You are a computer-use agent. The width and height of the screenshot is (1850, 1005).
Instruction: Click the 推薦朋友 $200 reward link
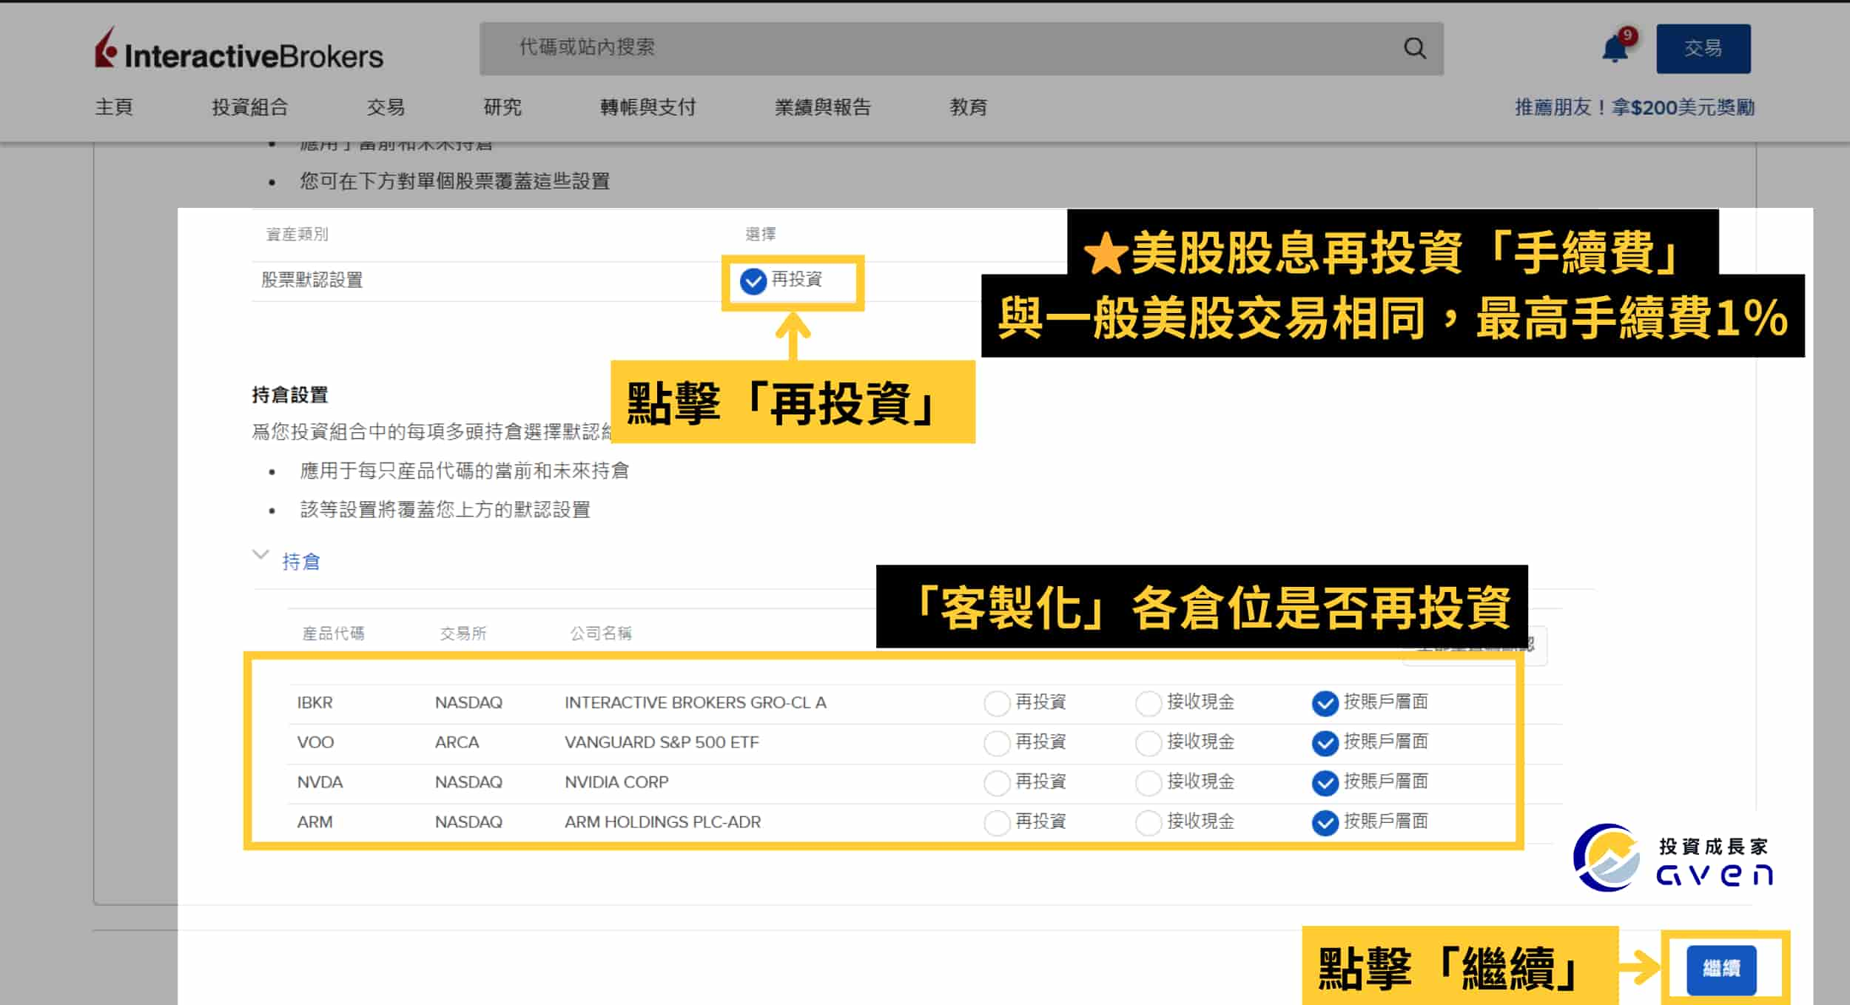1635,107
